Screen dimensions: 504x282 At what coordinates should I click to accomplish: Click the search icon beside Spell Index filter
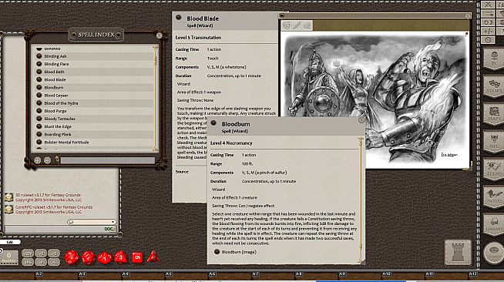click(x=57, y=159)
